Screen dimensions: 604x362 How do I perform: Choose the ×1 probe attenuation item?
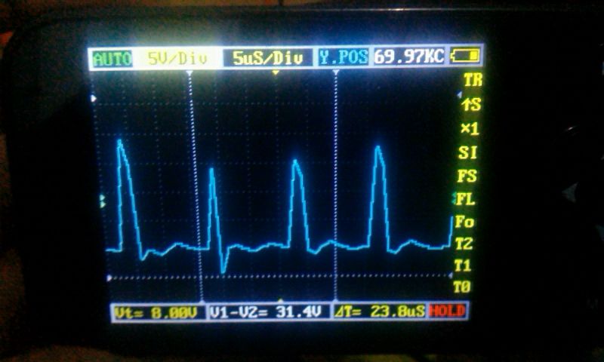470,129
